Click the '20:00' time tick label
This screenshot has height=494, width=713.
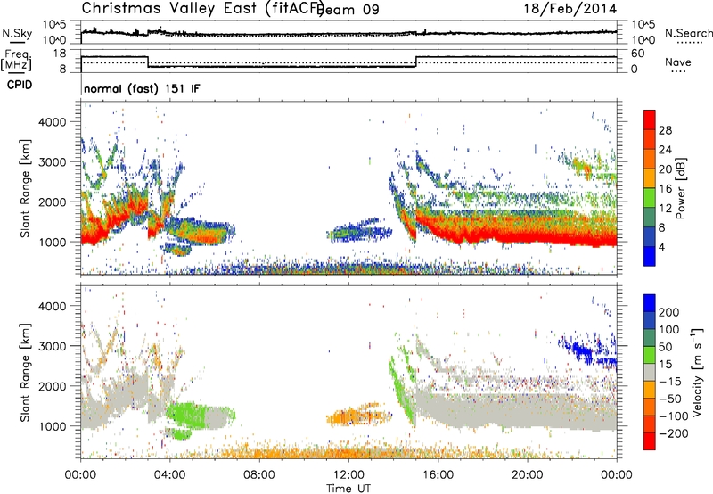pos(527,475)
